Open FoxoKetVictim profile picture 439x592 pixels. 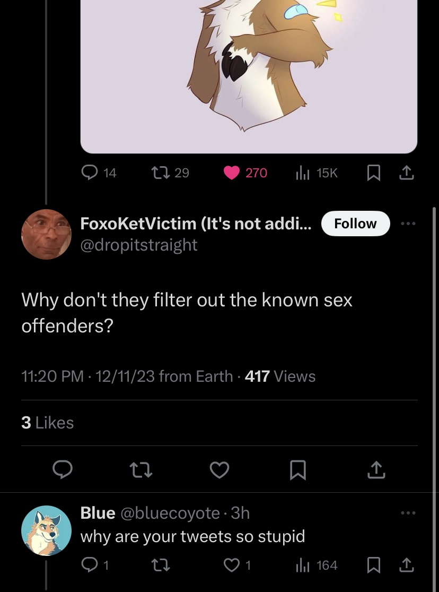point(46,235)
